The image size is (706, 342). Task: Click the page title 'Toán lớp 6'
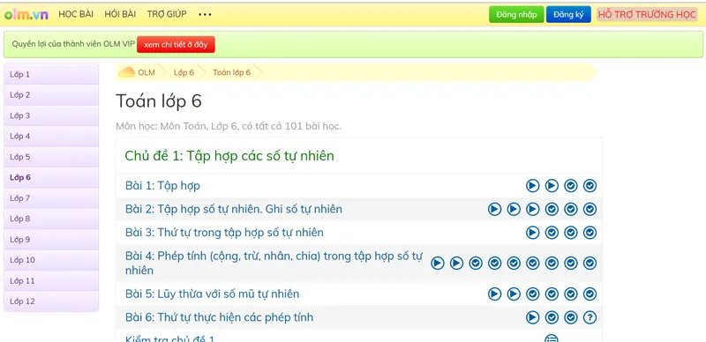(x=159, y=100)
